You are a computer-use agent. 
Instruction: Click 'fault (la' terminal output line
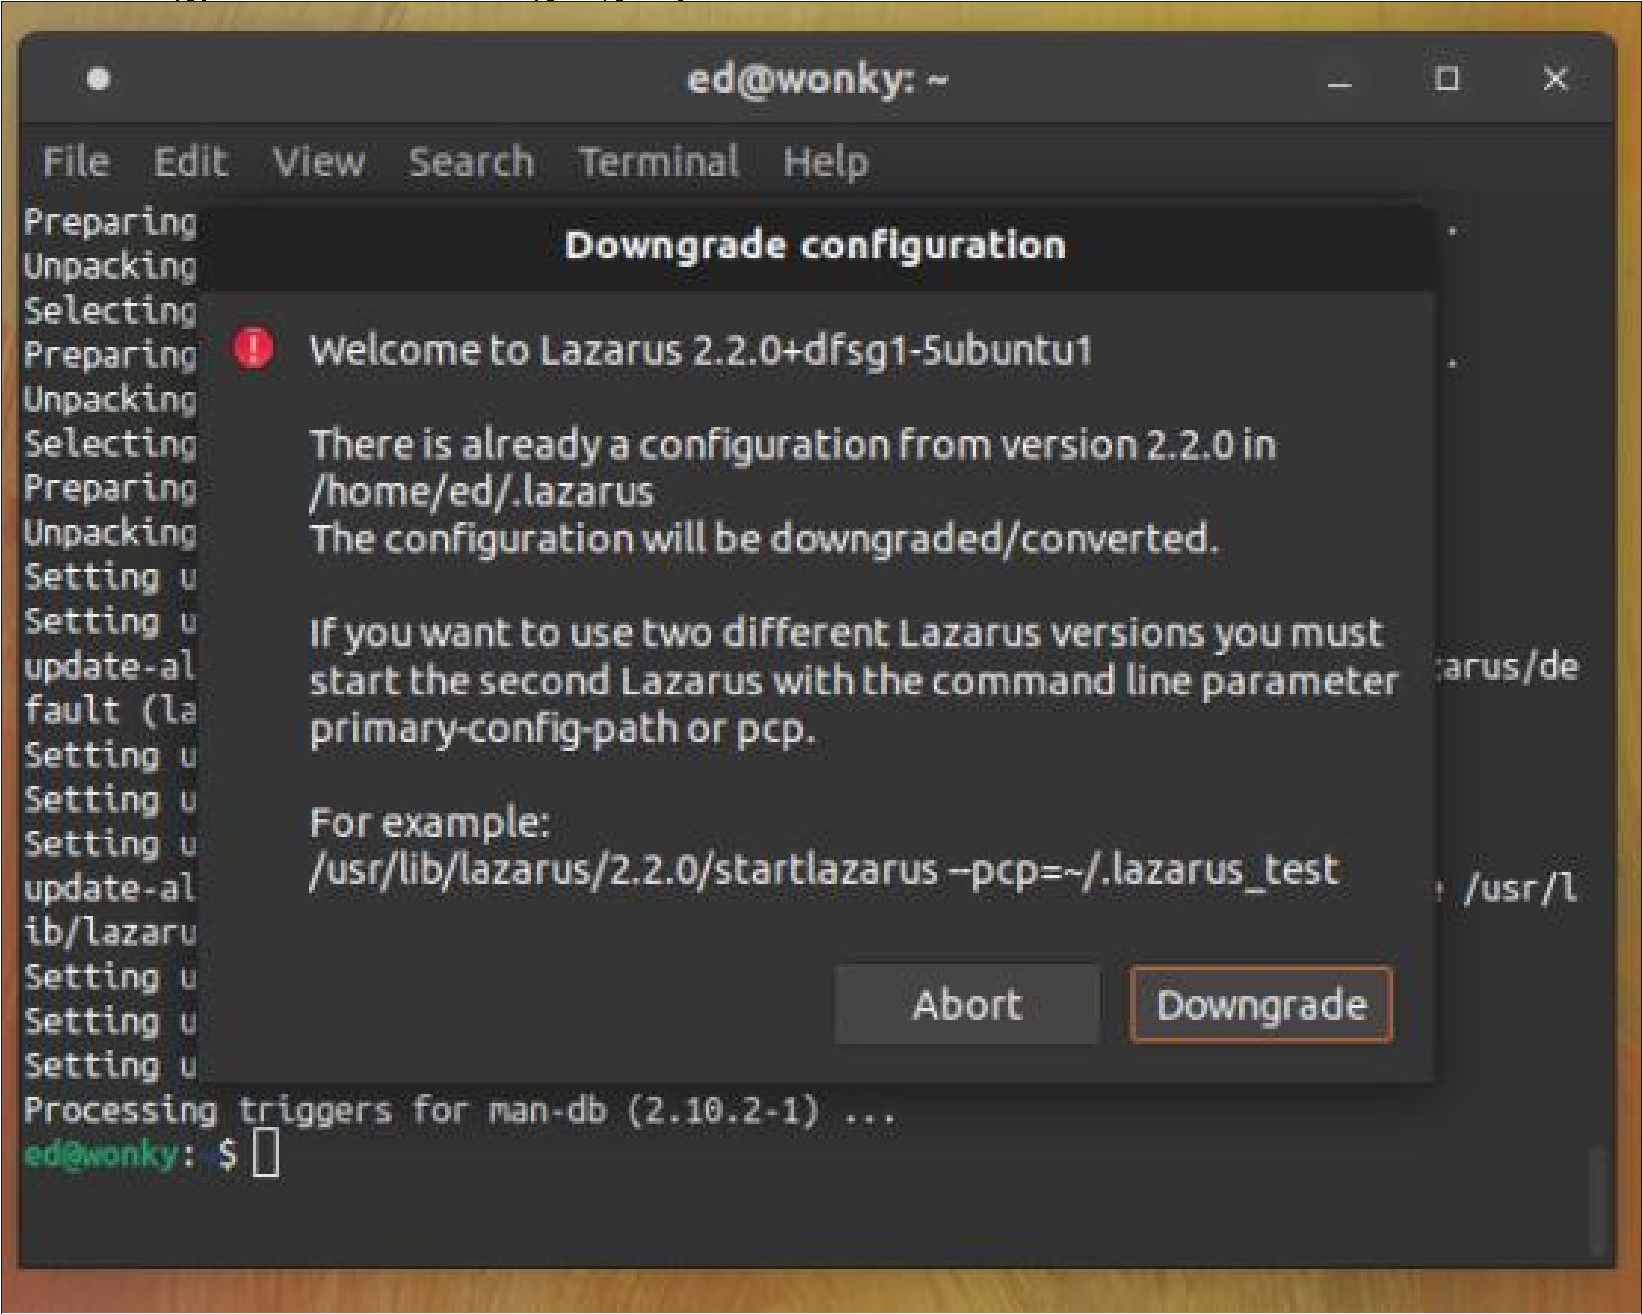[x=110, y=710]
